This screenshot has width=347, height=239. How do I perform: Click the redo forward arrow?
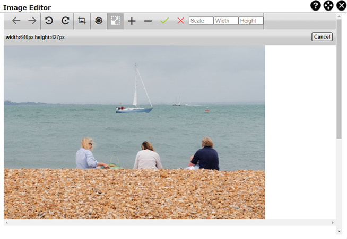32,21
